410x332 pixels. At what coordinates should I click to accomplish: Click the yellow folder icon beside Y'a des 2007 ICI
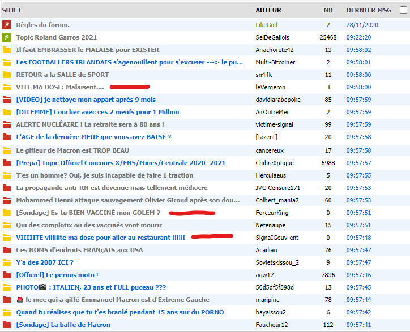(7, 262)
